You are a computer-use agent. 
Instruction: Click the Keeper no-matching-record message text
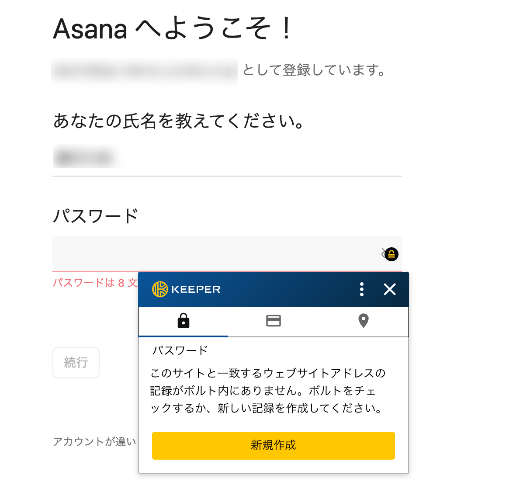coord(267,391)
